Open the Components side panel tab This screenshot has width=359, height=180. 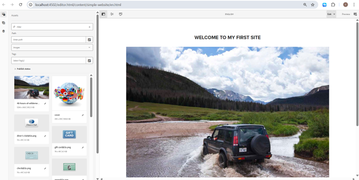click(x=3, y=22)
